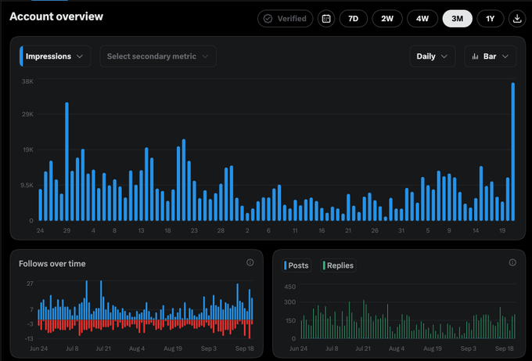The image size is (532, 361).
Task: Select the 4W time range
Action: [x=422, y=19]
